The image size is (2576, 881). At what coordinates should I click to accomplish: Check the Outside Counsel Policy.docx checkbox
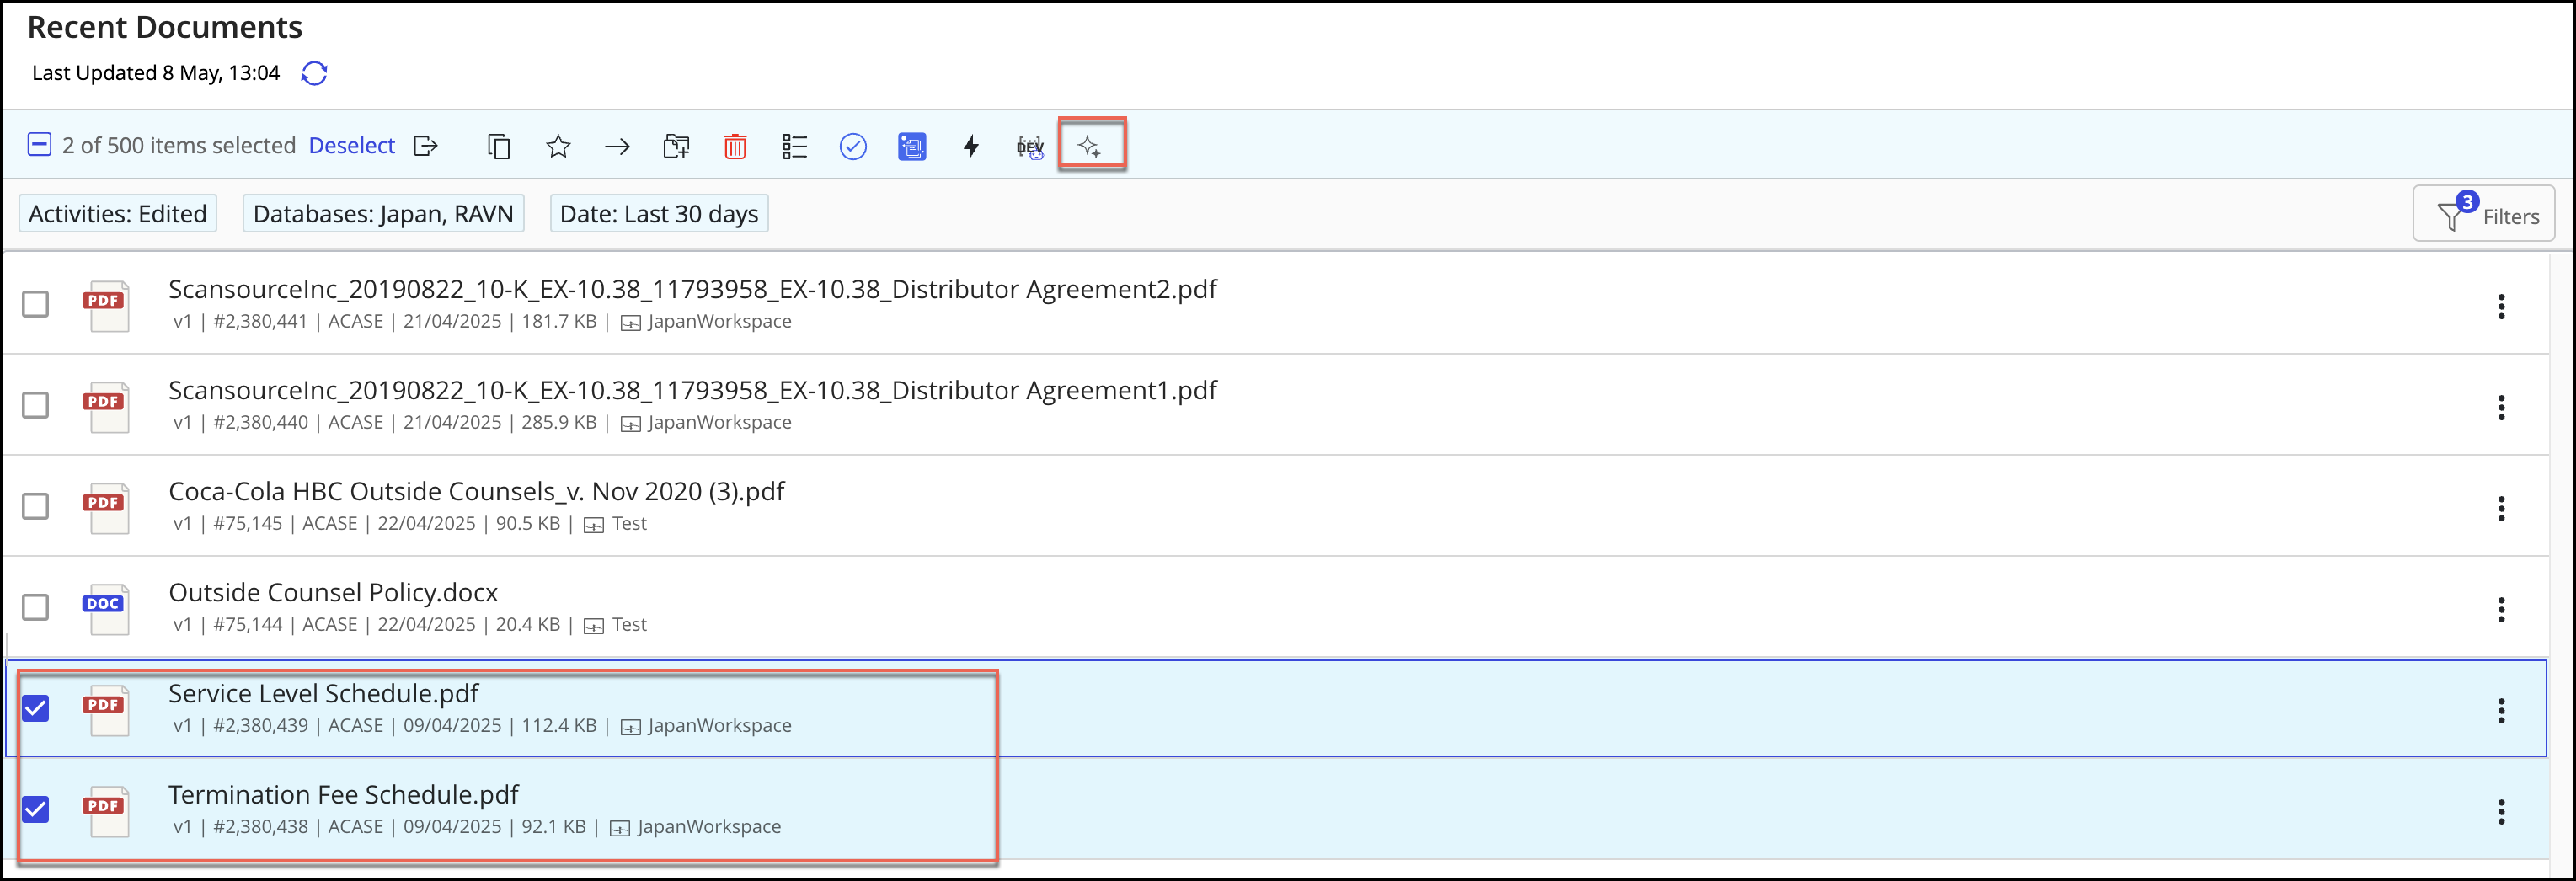(36, 607)
